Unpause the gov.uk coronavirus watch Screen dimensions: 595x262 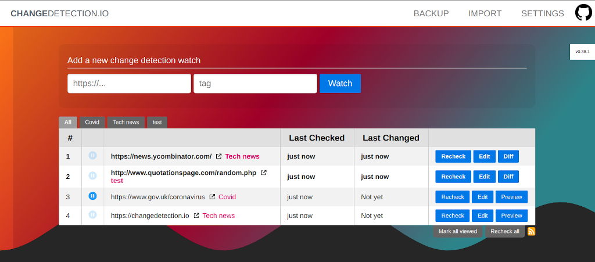(x=92, y=196)
